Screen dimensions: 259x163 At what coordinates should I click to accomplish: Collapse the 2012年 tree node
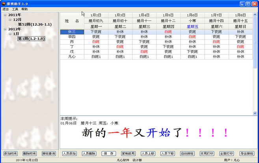5,29
